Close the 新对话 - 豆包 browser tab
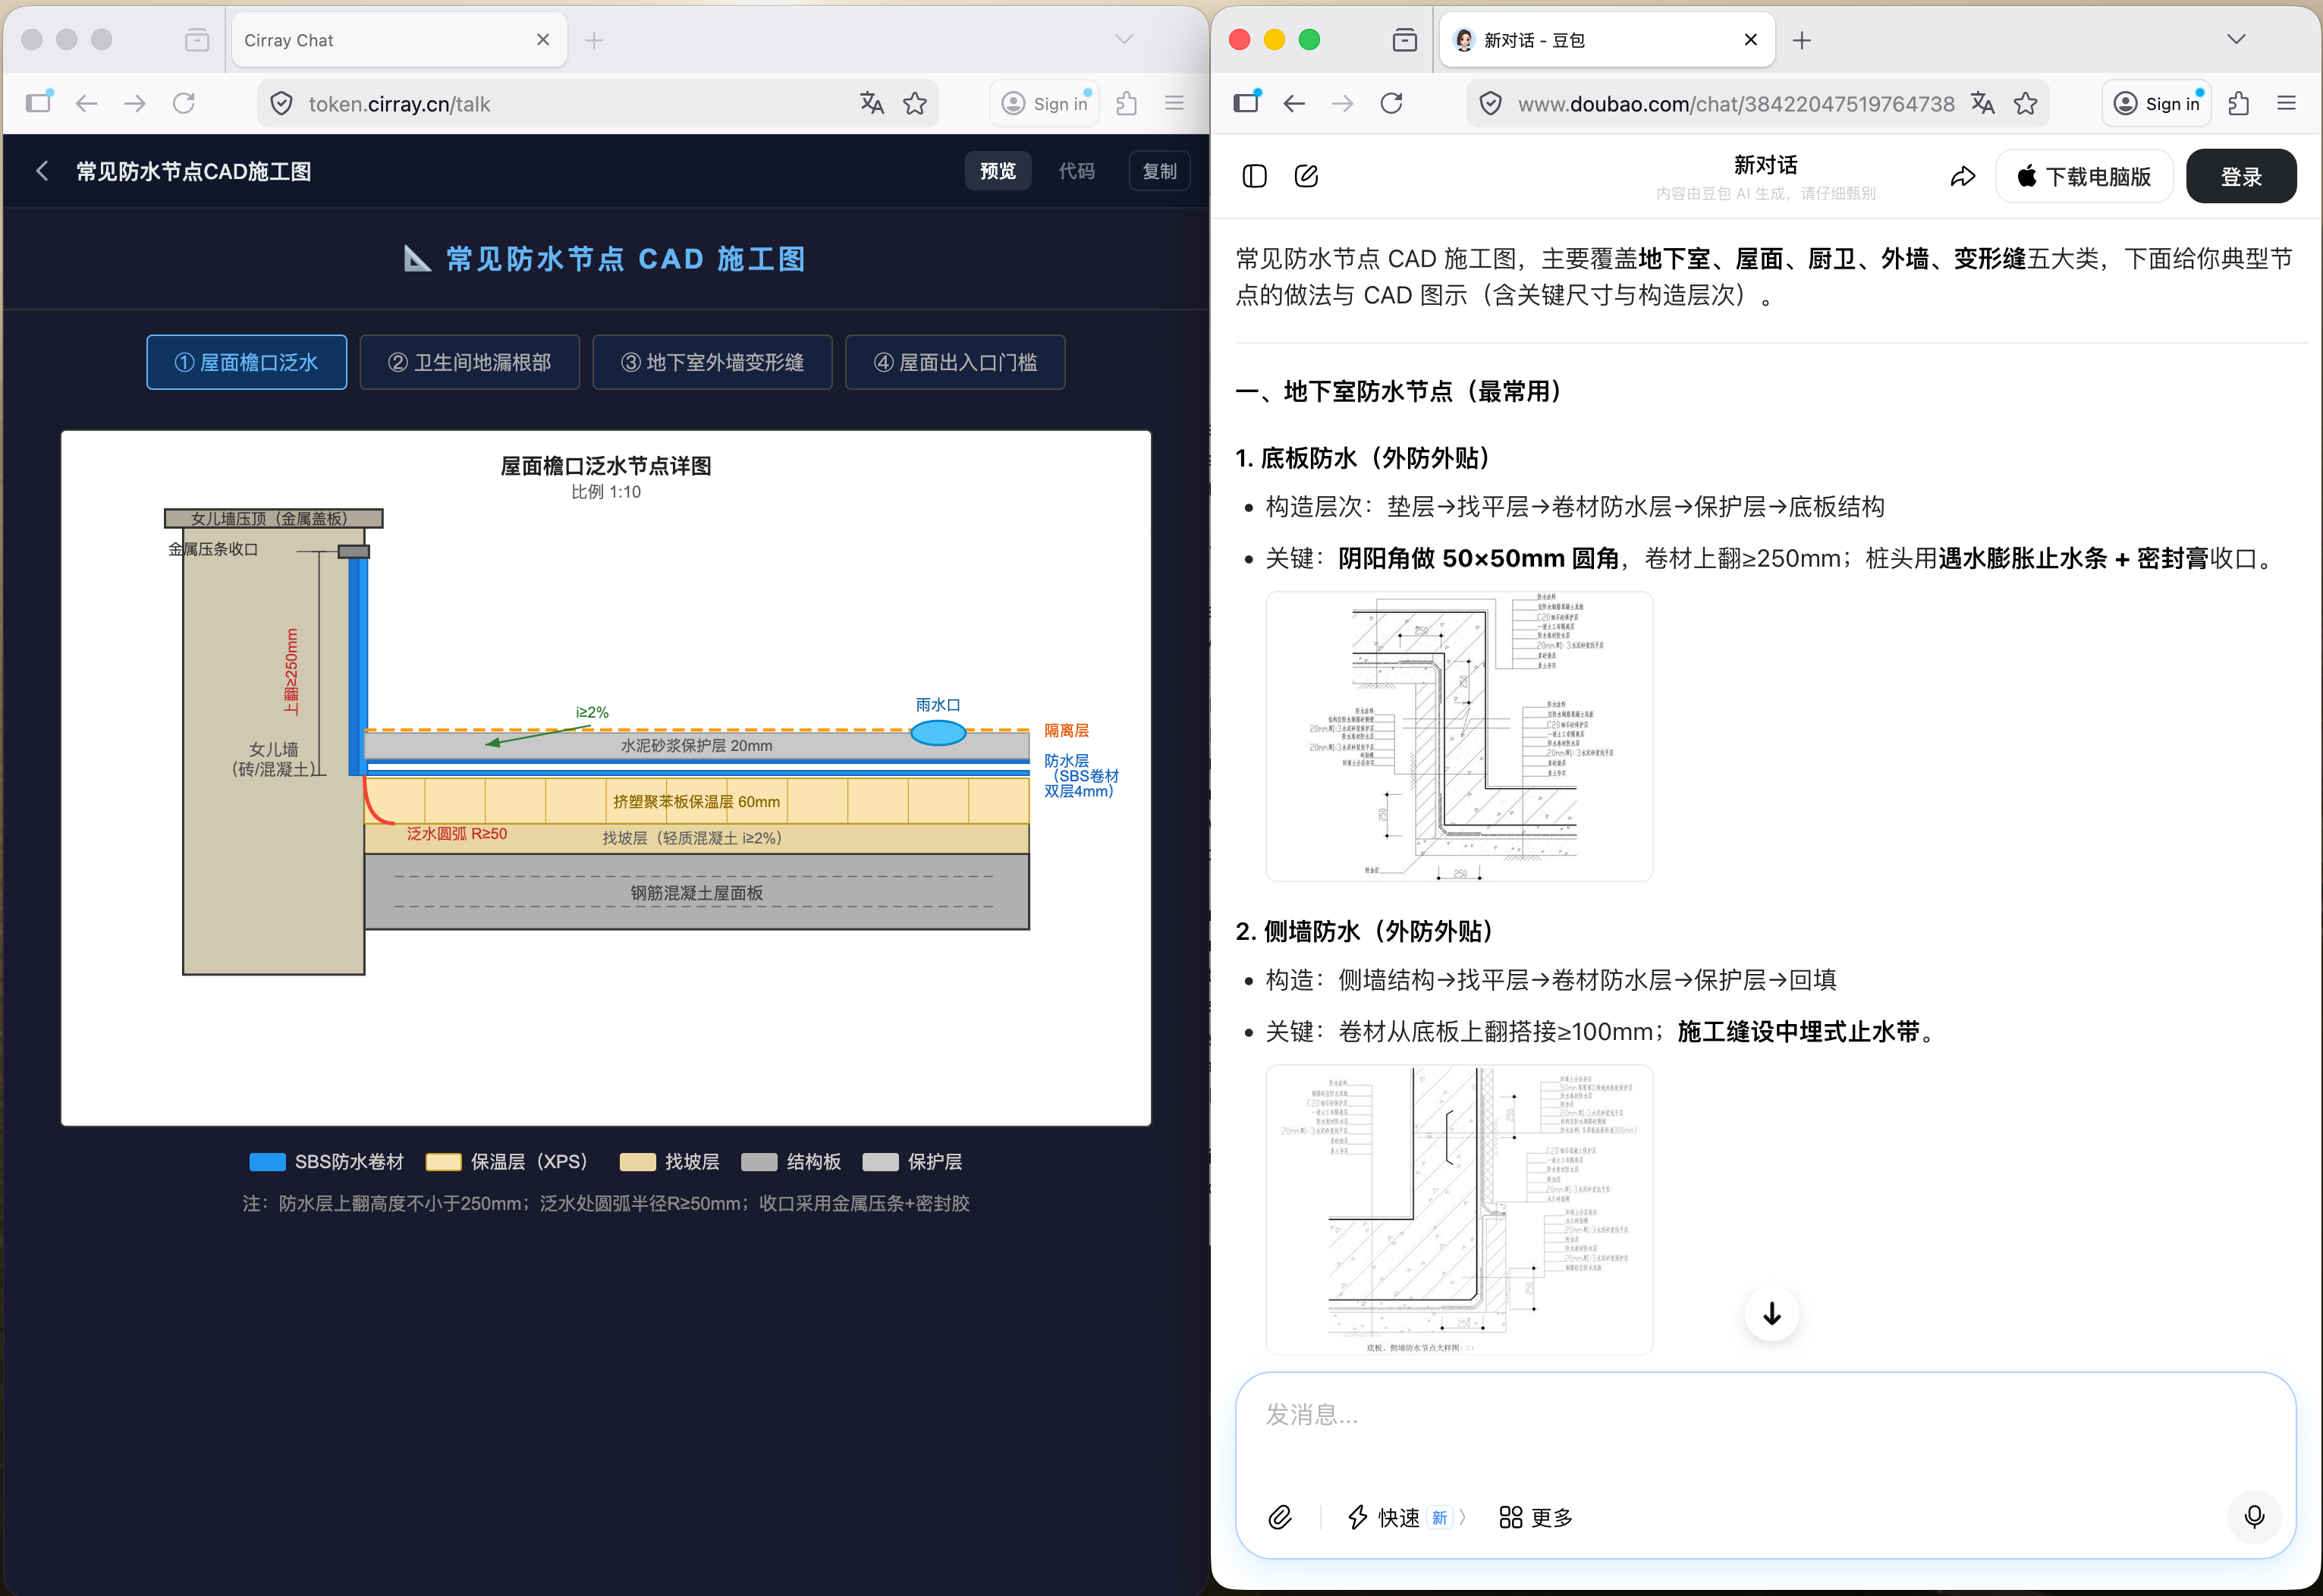2323x1596 pixels. coord(1750,40)
